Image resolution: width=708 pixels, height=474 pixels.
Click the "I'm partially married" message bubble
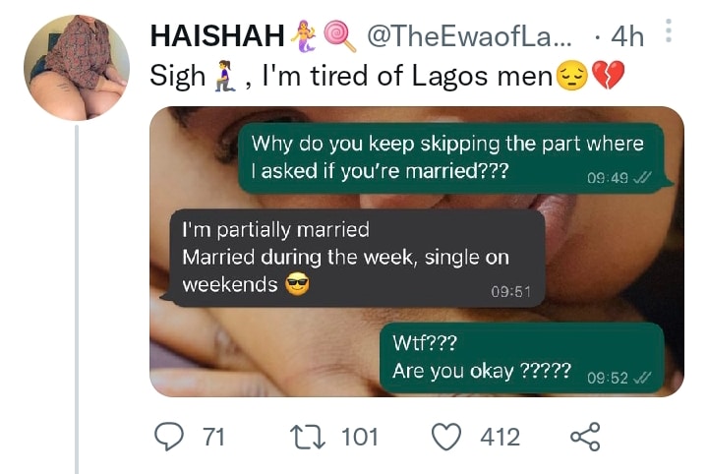(357, 258)
